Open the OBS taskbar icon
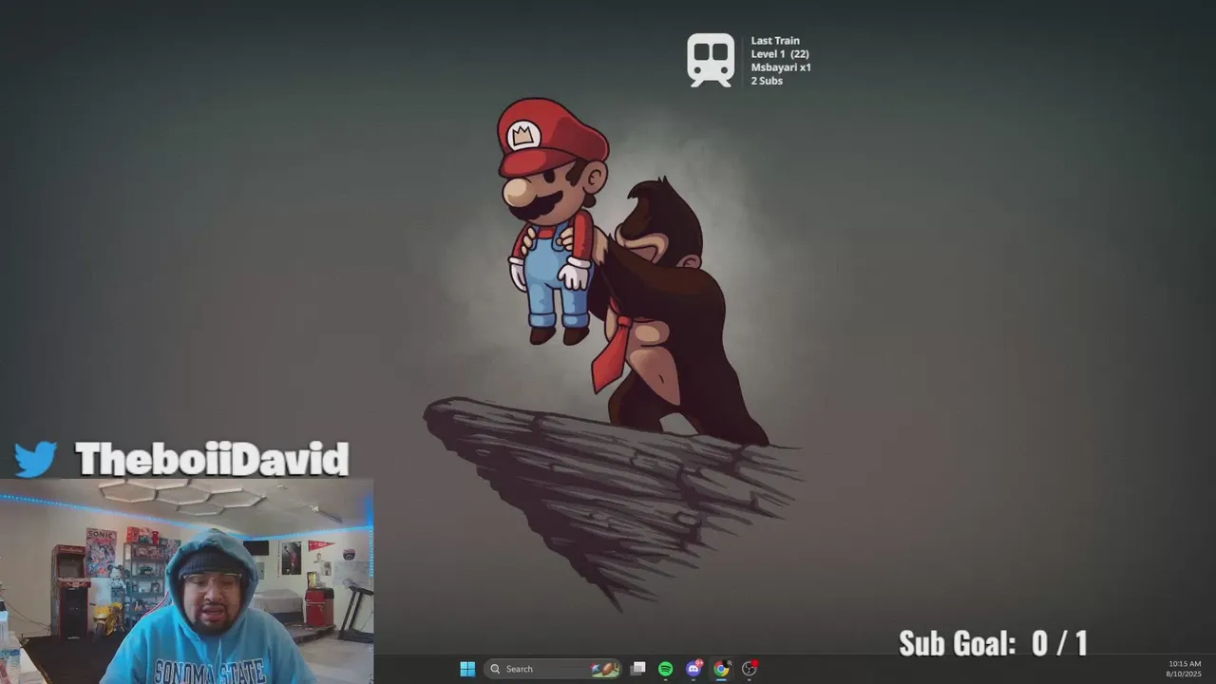 (x=750, y=669)
